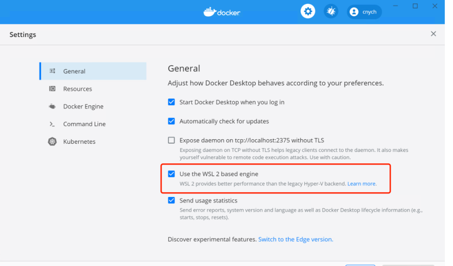Click the General heading in content pane

184,69
